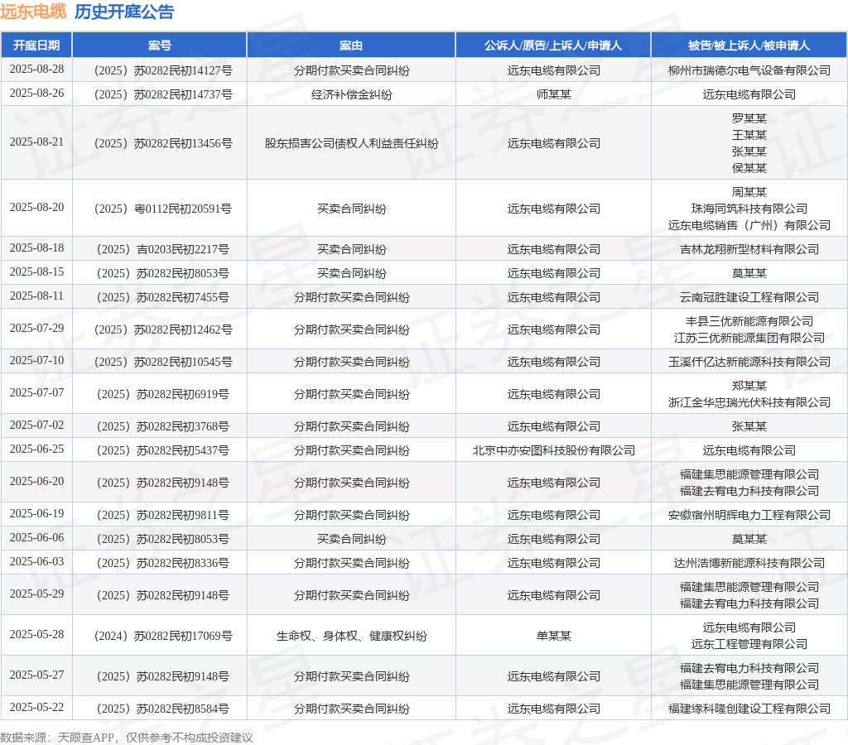Select the 被告/被上诉人/被申请人 column header
The width and height of the screenshot is (848, 745).
click(x=749, y=46)
